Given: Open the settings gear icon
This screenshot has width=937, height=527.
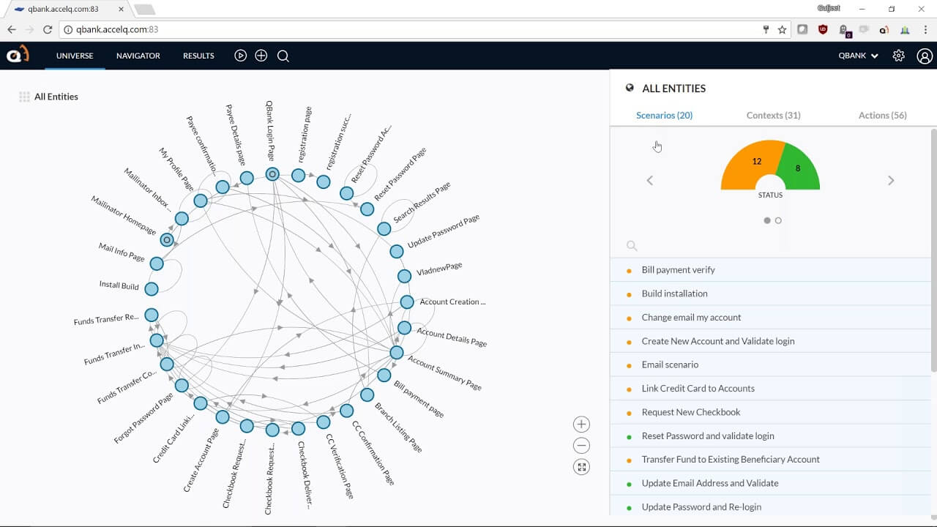Looking at the screenshot, I should click(x=898, y=56).
